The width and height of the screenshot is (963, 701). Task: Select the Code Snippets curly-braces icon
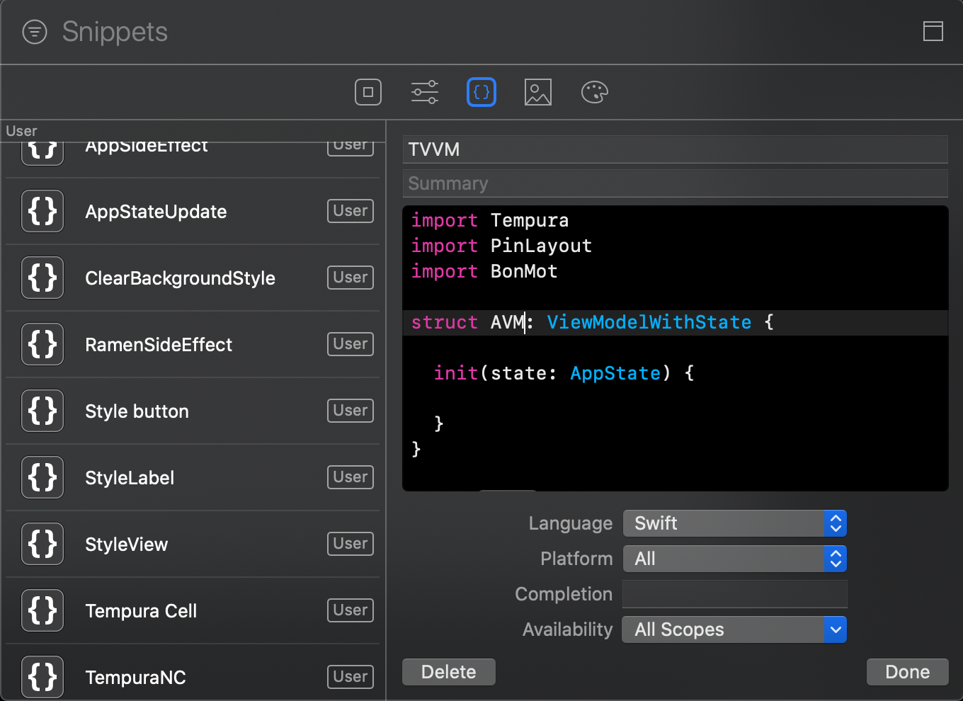481,92
